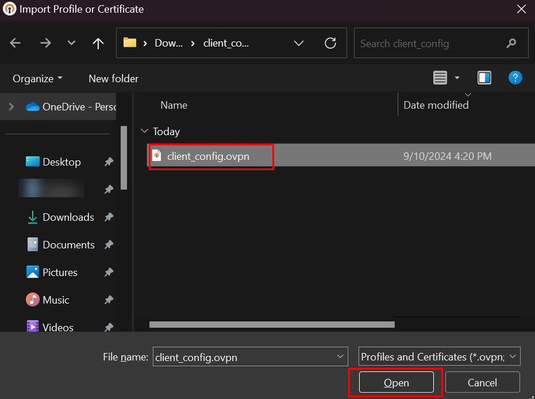The image size is (535, 399).
Task: Select the client_config.ovpn file
Action: [x=208, y=156]
